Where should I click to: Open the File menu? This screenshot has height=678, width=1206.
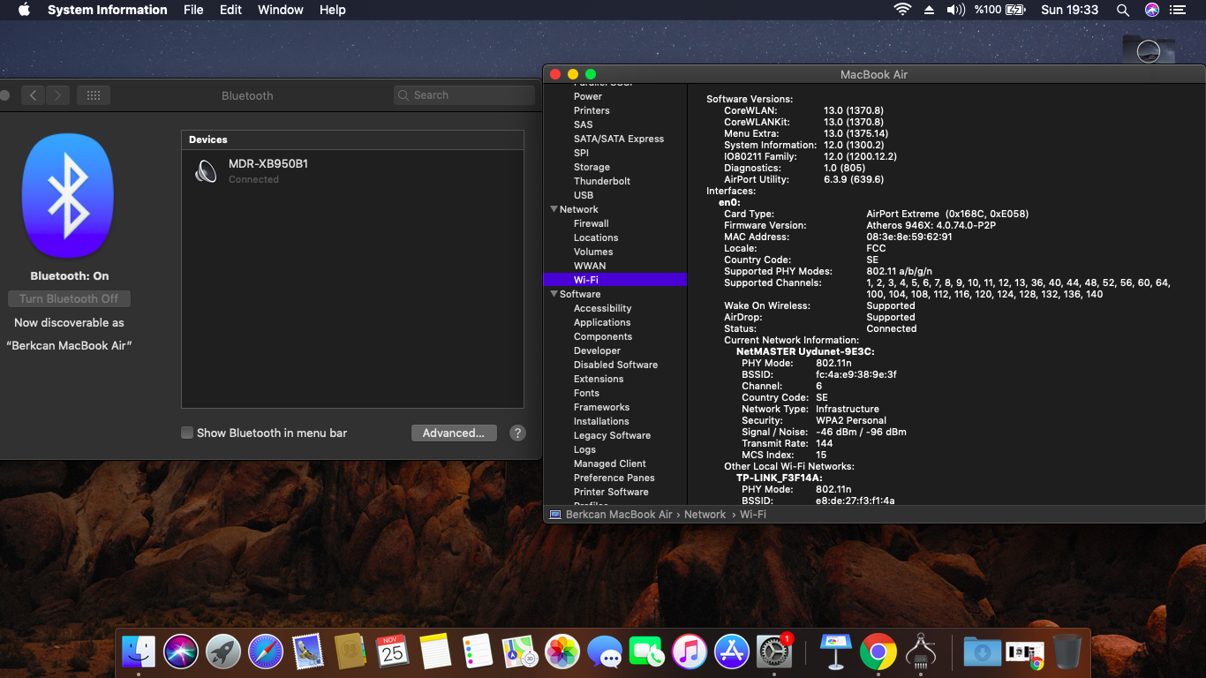click(193, 10)
